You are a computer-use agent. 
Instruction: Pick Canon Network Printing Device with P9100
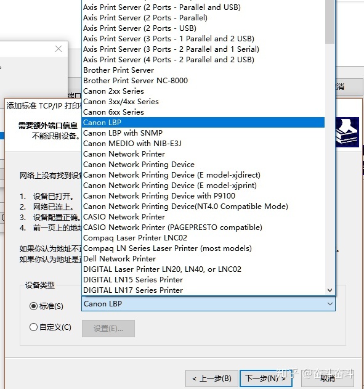pos(203,196)
